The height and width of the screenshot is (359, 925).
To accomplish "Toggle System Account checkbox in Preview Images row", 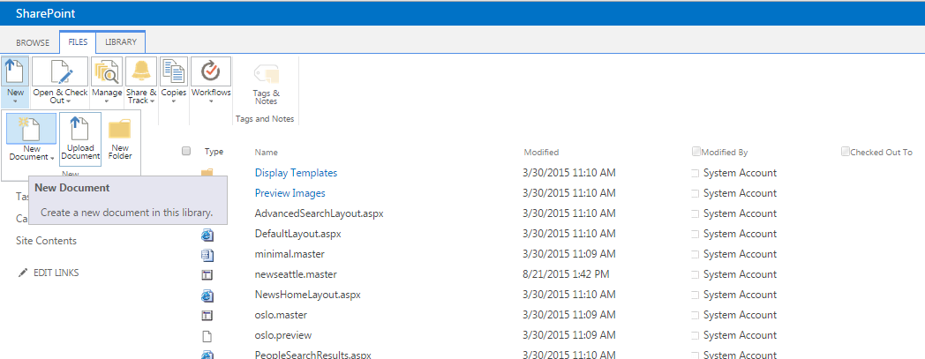I will pyautogui.click(x=695, y=193).
